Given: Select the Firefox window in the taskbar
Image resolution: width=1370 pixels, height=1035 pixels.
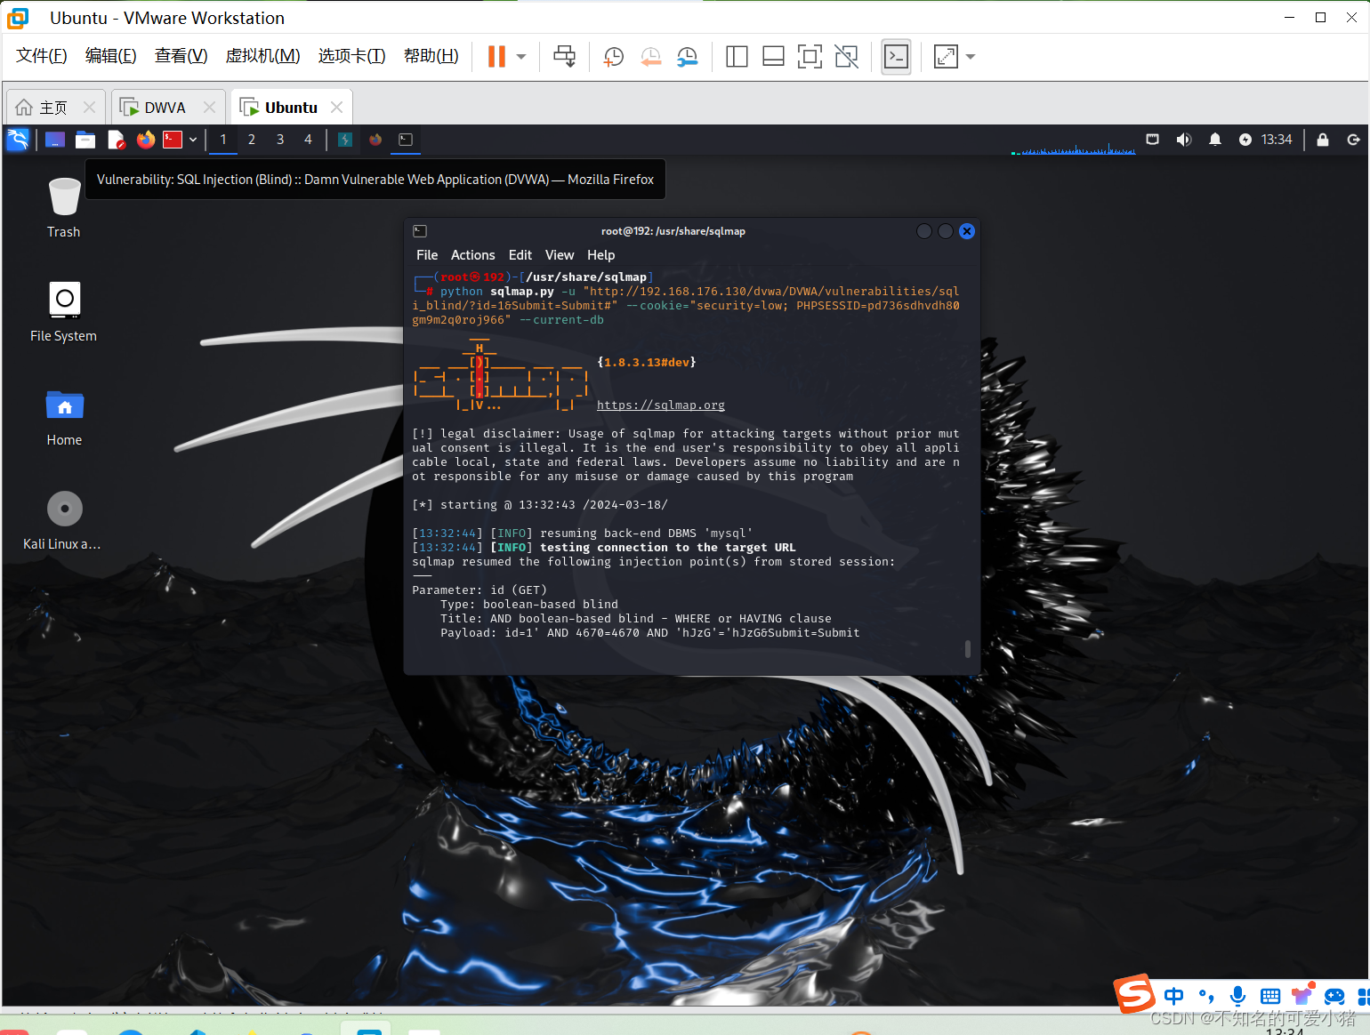Looking at the screenshot, I should pos(375,140).
